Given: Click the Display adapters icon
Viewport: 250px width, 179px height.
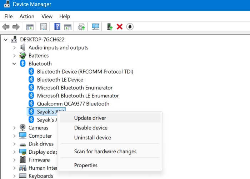Looking at the screenshot, I should pos(22,152).
